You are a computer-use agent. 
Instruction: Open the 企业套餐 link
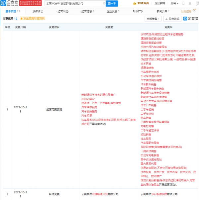point(160,3)
